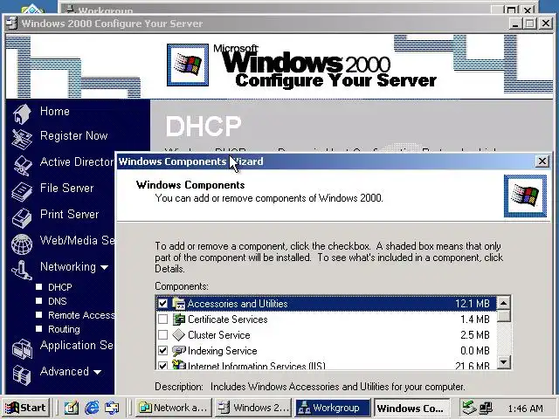Select the Certificate Services row
The height and width of the screenshot is (419, 559).
326,319
